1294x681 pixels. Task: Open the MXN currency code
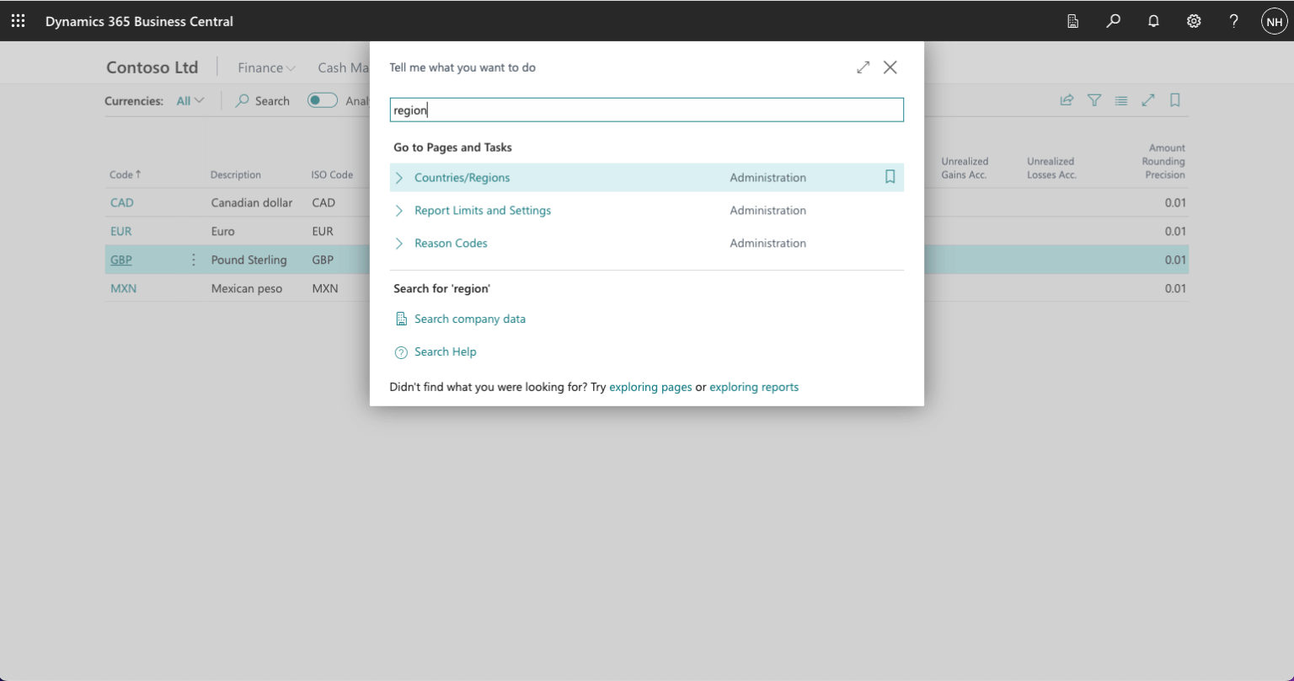[123, 289]
